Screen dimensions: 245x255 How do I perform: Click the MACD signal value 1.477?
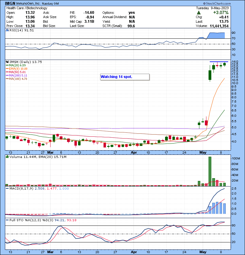pyautogui.click(x=51, y=189)
